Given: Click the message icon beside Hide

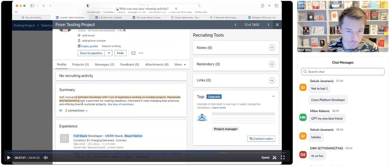Looking at the screenshot, I should click(133, 53).
